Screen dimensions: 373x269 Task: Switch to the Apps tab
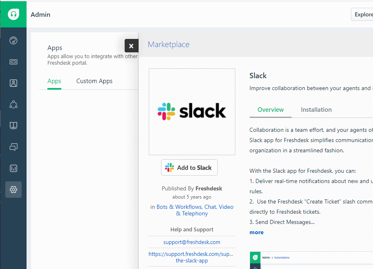click(54, 81)
